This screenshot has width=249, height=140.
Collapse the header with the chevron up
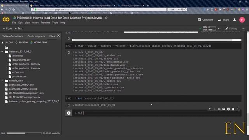coord(244,28)
